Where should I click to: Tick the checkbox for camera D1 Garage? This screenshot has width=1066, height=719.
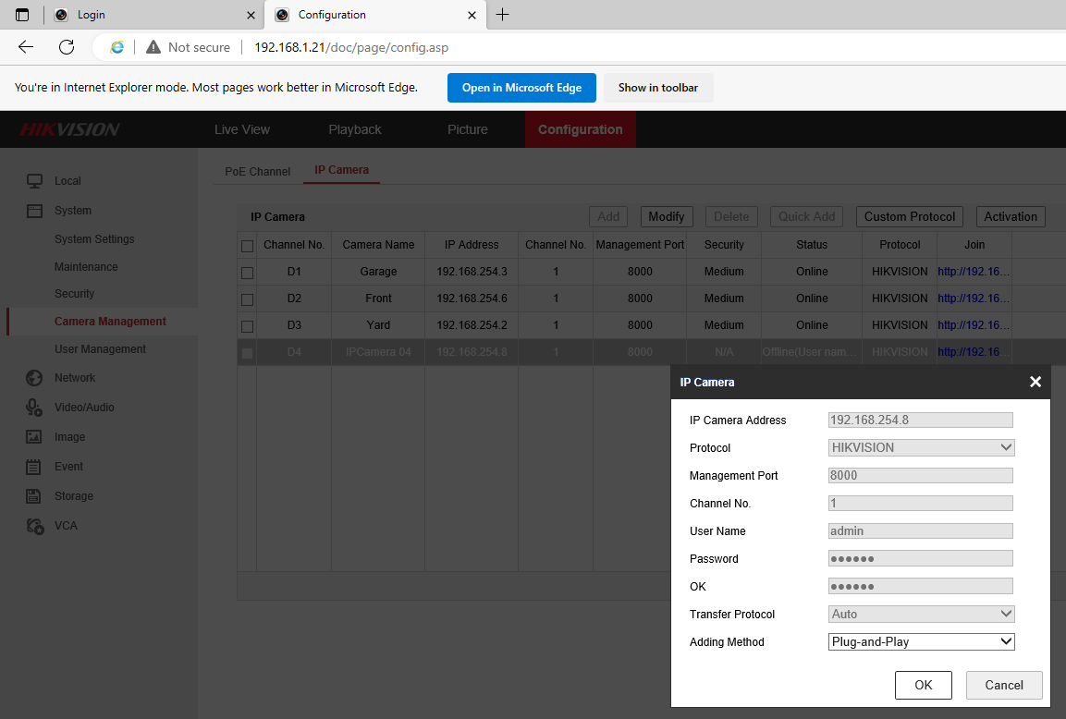pyautogui.click(x=247, y=273)
